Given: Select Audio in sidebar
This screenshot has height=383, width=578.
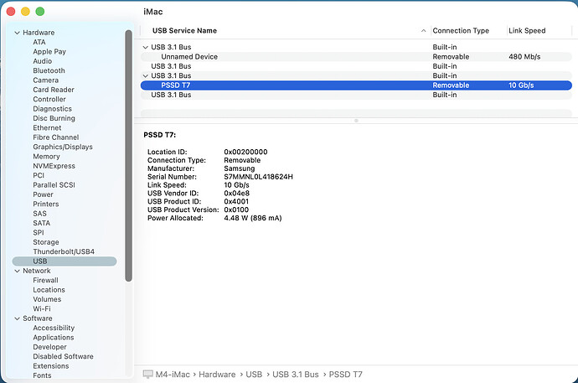Looking at the screenshot, I should point(43,61).
